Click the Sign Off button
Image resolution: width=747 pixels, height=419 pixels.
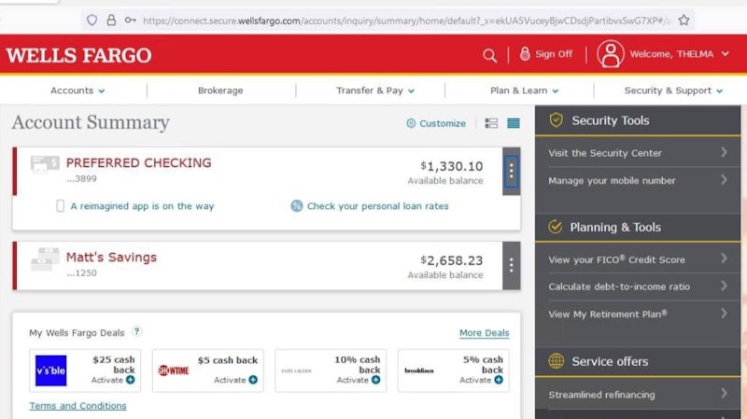[x=546, y=54]
